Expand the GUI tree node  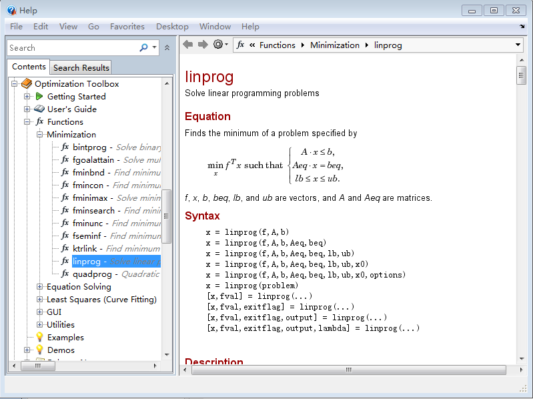pyautogui.click(x=40, y=312)
